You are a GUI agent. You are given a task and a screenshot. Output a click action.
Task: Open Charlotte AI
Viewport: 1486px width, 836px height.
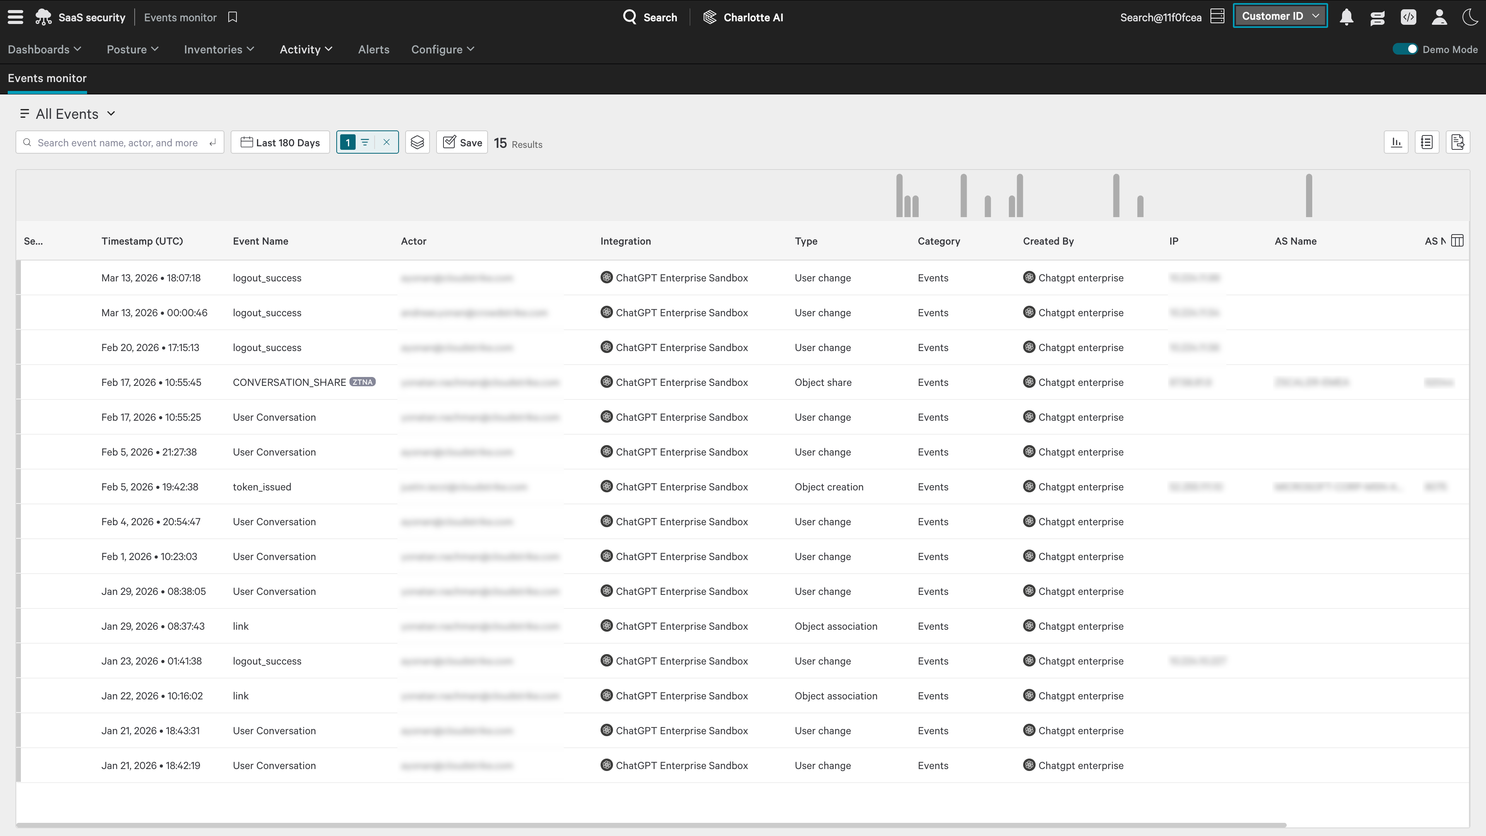(743, 17)
